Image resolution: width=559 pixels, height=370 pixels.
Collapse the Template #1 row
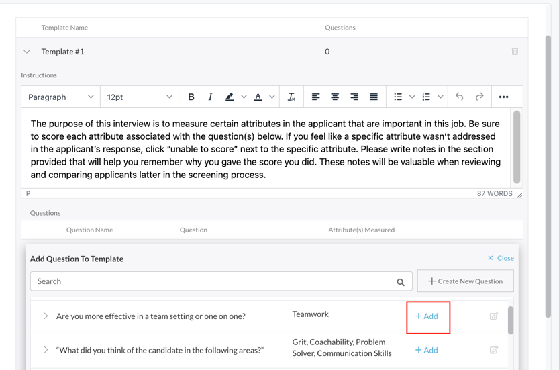(x=27, y=52)
